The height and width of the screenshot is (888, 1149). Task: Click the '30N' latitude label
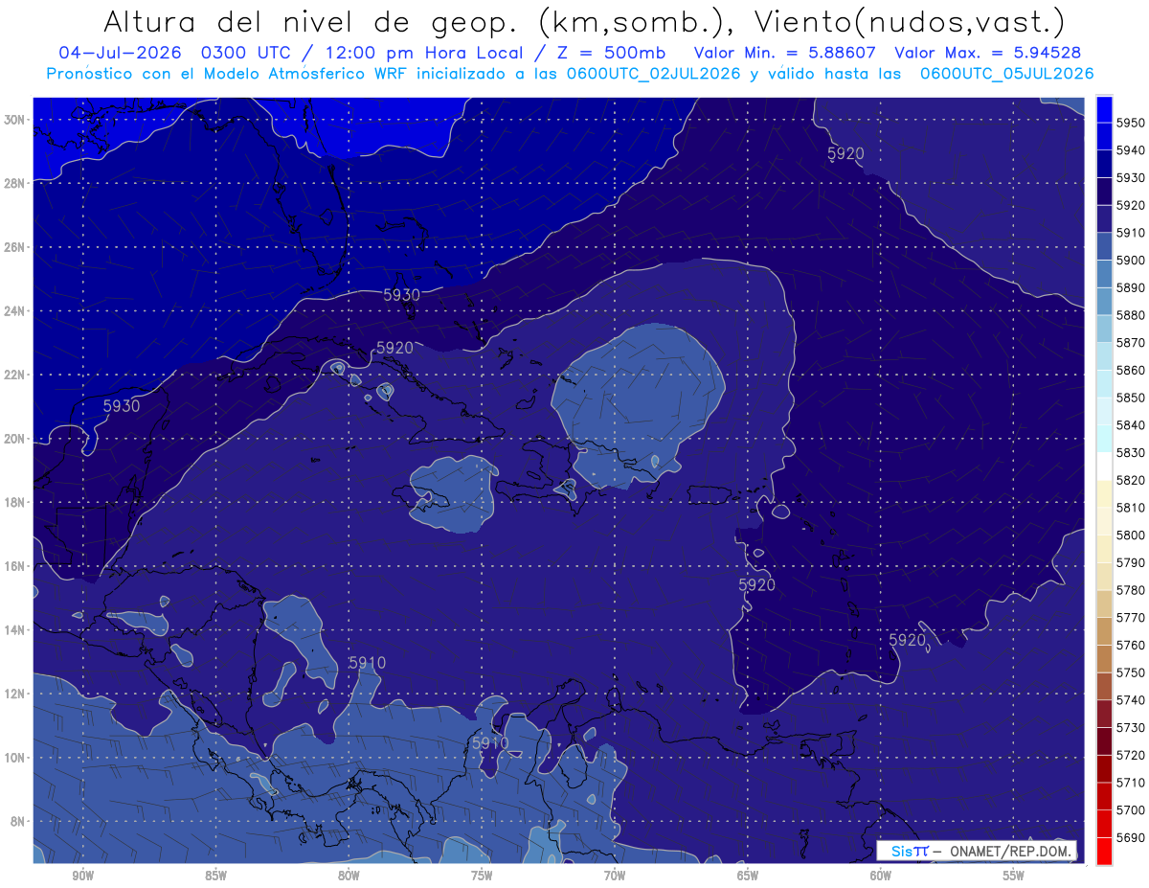14,120
